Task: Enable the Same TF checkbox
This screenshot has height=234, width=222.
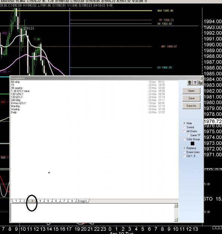Action: tap(188, 135)
